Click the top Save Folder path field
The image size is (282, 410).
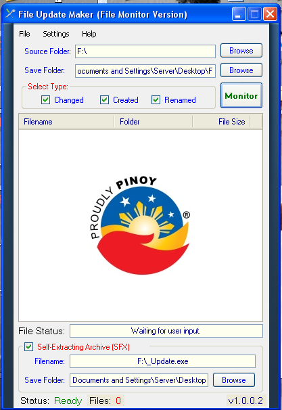[x=145, y=71]
